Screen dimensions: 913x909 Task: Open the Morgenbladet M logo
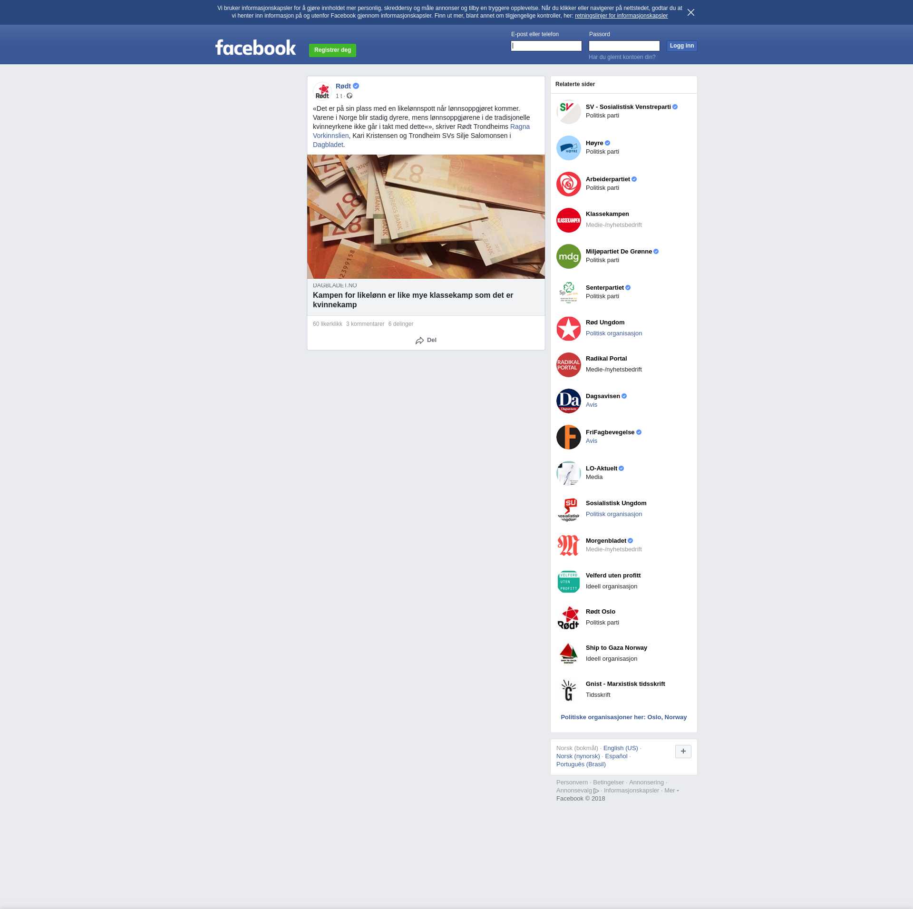(569, 546)
